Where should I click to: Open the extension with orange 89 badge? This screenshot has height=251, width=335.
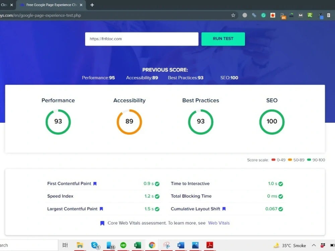[282, 16]
